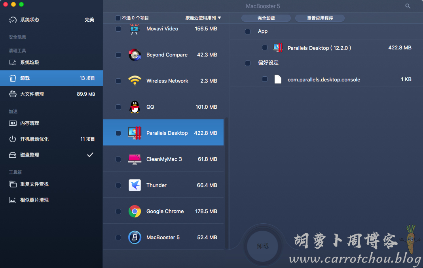Check the Wireless Network checkbox
The image size is (423, 268).
[118, 81]
